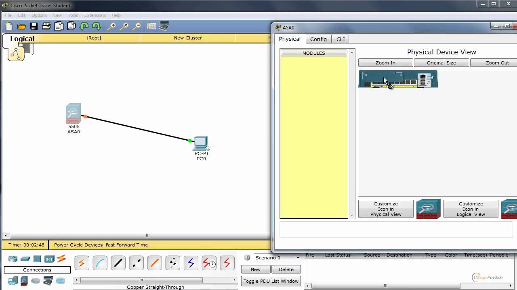The image size is (517, 290).
Task: Select PC0 computer on workspace
Action: point(201,143)
